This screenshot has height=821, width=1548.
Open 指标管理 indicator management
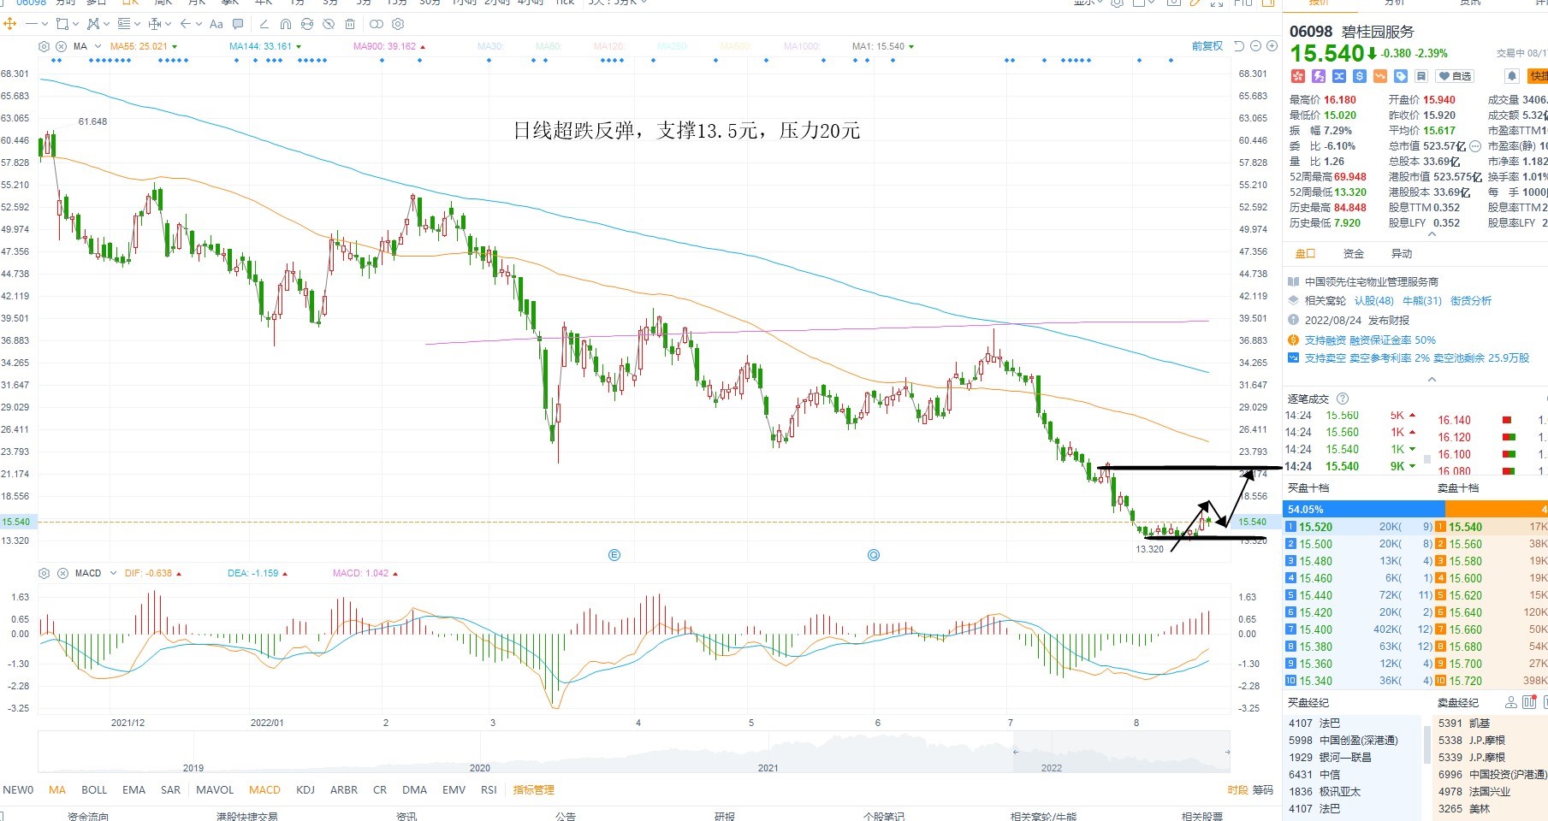pyautogui.click(x=534, y=789)
